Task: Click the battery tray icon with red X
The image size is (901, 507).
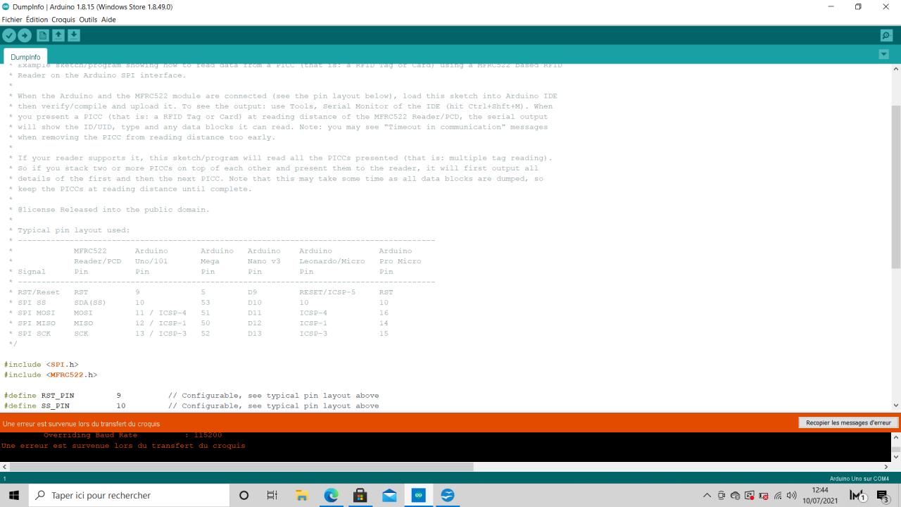Action: click(764, 496)
